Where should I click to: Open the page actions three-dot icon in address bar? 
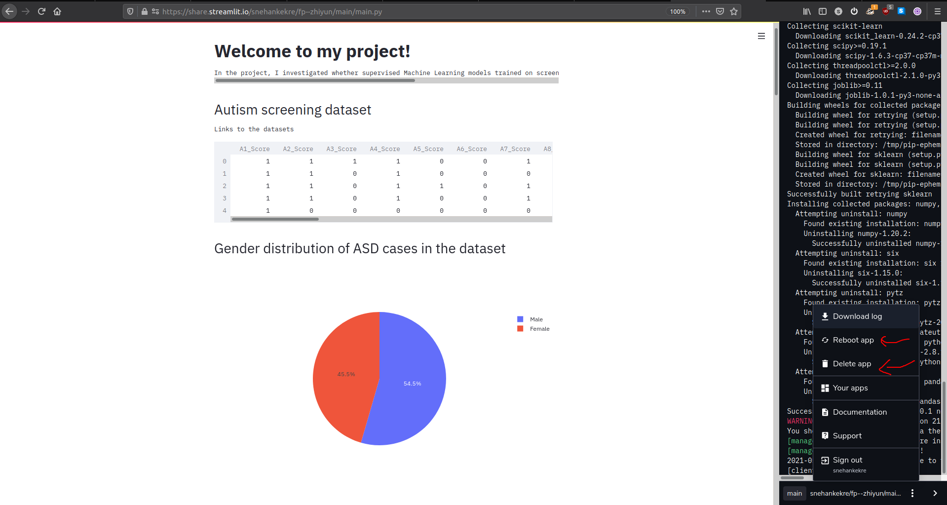[706, 11]
